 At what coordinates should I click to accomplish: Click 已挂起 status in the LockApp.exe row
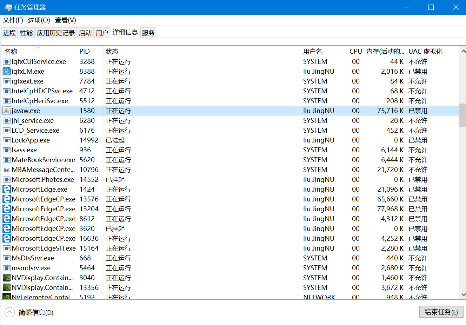(x=115, y=140)
